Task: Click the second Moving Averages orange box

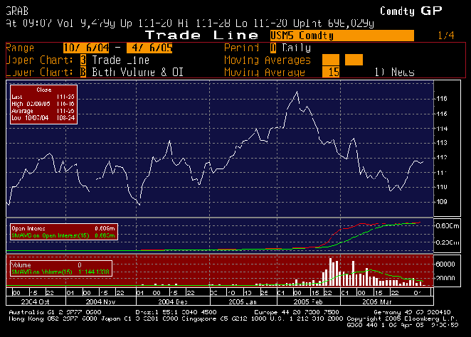Action: [x=354, y=60]
